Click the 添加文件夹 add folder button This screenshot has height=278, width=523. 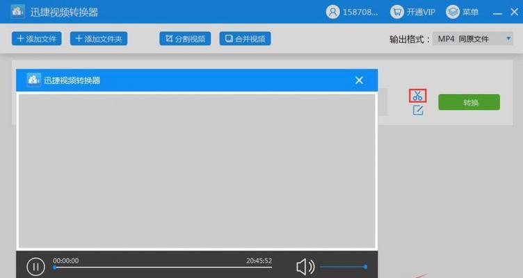point(99,39)
